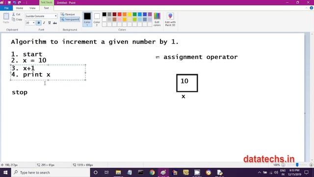
Task: Switch to the Home ribbon tab
Action: [x=20, y=8]
